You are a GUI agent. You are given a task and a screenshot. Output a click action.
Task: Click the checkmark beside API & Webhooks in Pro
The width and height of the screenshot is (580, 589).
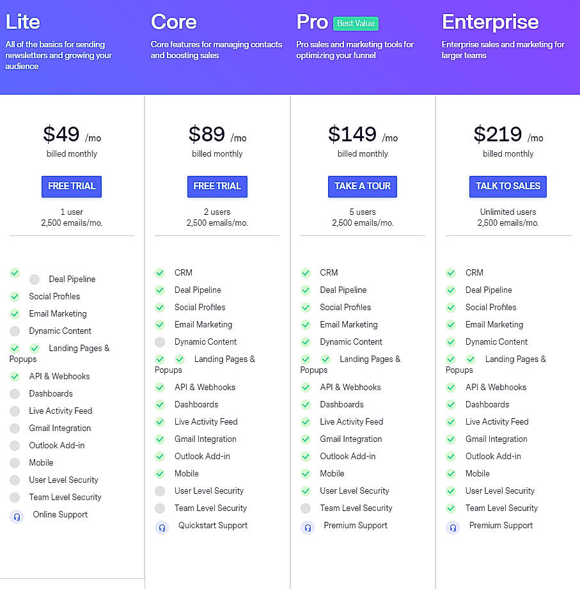[305, 387]
